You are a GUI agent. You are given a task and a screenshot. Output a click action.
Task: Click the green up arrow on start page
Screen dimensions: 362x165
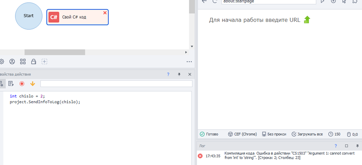307,20
